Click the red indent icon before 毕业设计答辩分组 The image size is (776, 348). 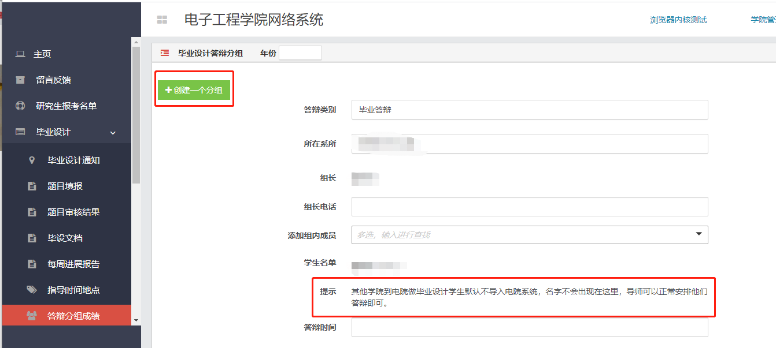pyautogui.click(x=165, y=53)
